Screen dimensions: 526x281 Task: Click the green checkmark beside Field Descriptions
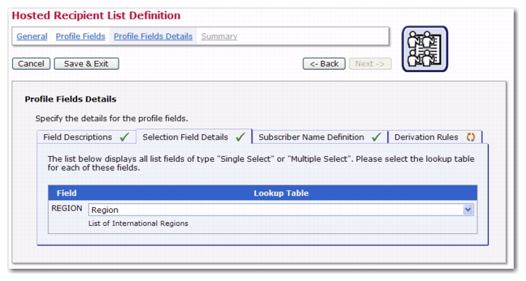tap(124, 137)
